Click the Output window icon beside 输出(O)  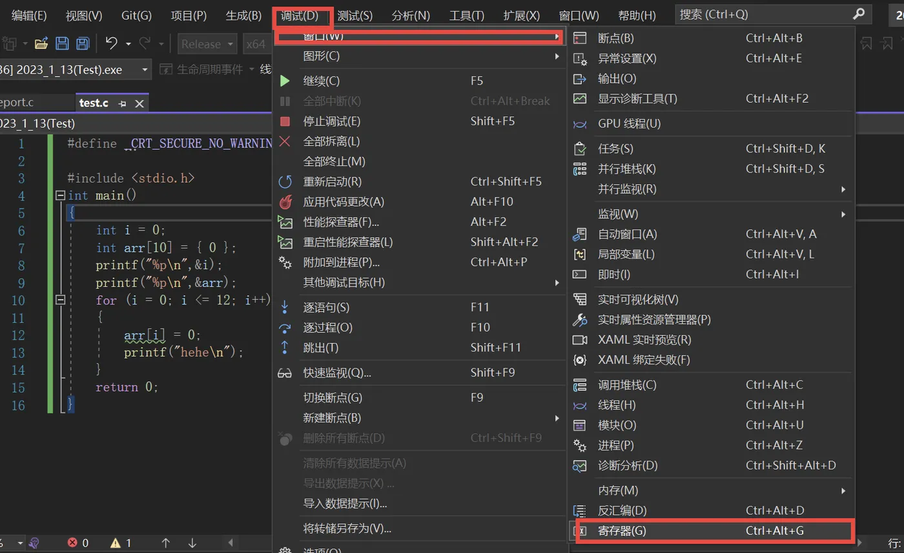580,79
